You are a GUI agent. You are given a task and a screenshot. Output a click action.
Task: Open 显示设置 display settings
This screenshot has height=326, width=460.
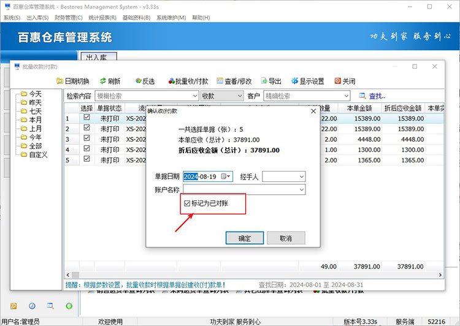click(307, 81)
